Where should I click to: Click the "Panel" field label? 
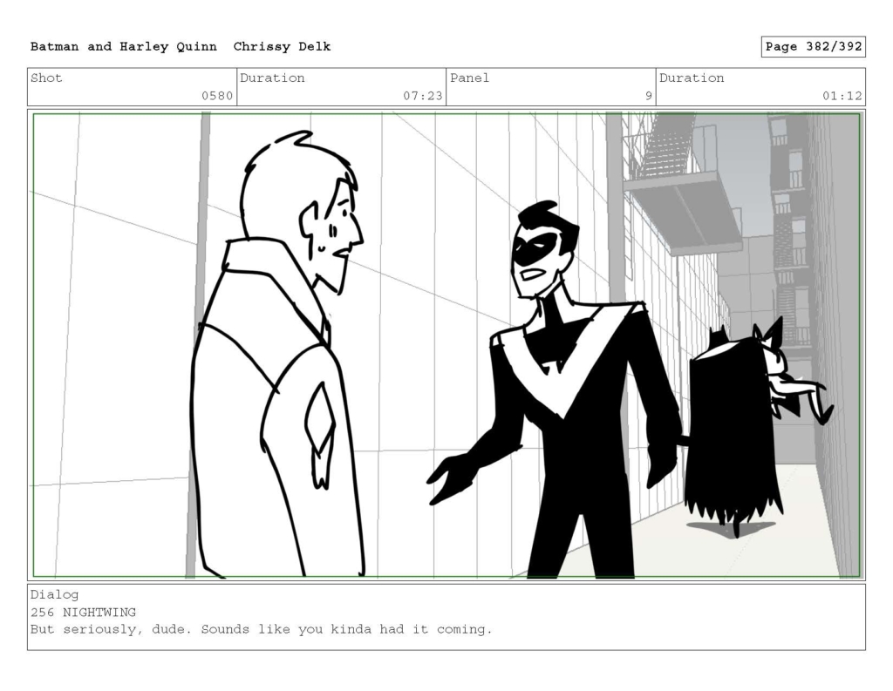coord(469,78)
